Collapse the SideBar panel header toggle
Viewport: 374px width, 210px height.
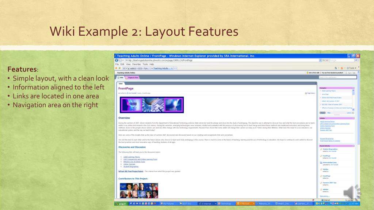click(x=353, y=118)
